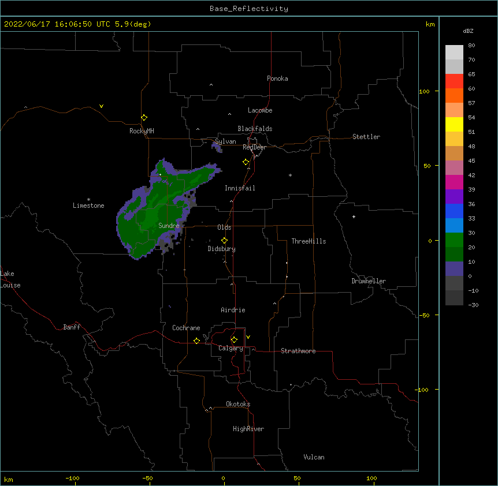
Task: Click the asterisk marker east of Innisfail
Action: 290,175
